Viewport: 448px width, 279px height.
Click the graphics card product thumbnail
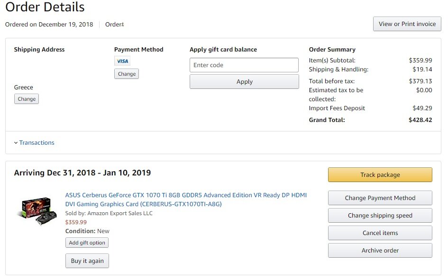[37, 210]
